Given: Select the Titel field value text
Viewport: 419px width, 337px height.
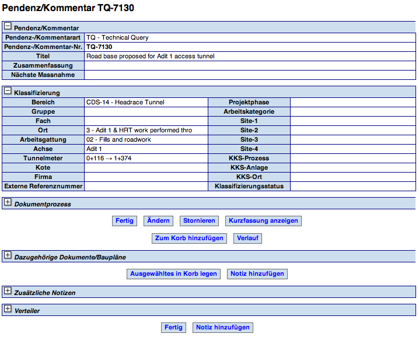Looking at the screenshot, I should coord(150,57).
